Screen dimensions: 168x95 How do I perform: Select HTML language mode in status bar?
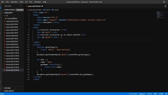point(161,94)
